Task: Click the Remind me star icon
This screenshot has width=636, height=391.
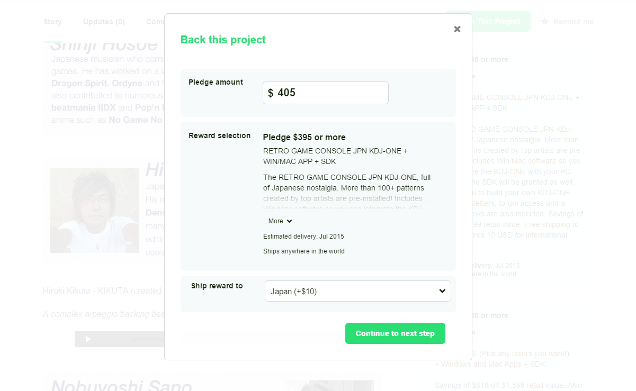Action: (545, 22)
